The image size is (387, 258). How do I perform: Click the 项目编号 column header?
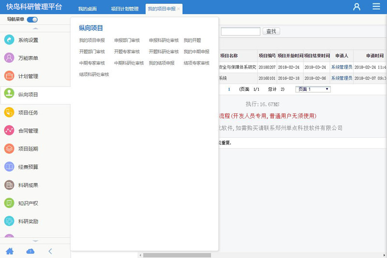[x=267, y=56]
